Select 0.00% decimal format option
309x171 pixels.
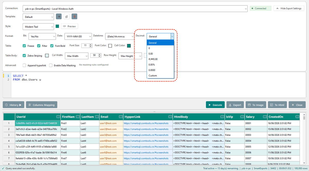coord(161,65)
